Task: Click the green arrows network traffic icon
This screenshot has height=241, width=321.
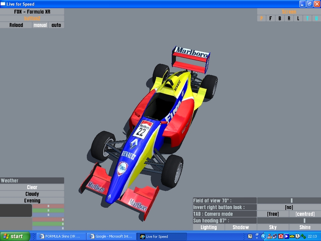Action: [303, 237]
